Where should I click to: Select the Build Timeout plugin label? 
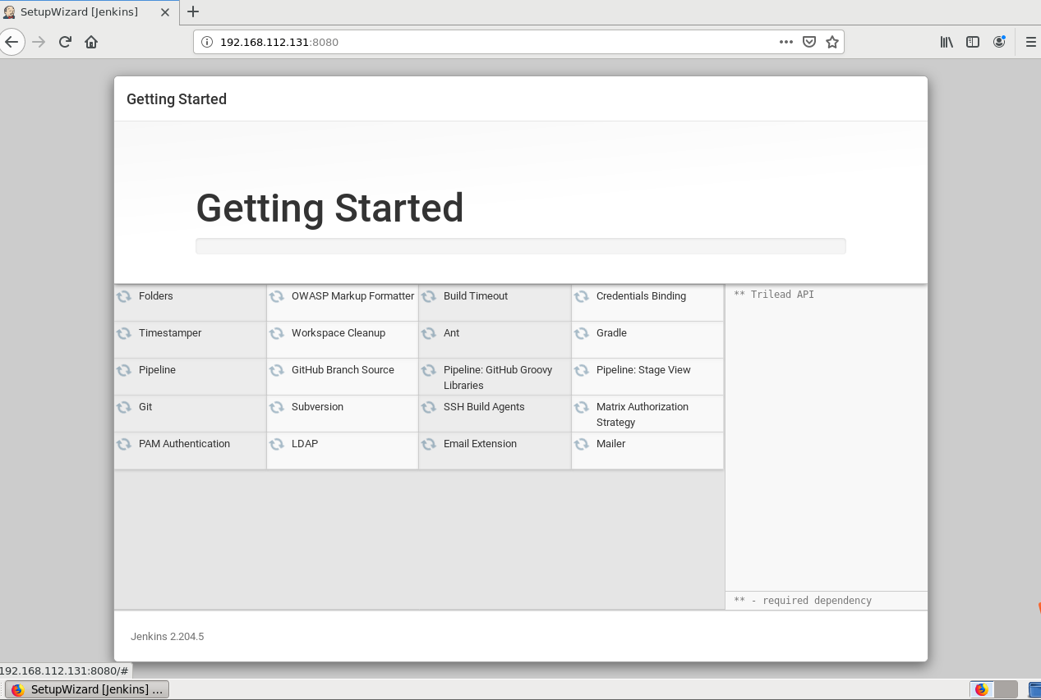(x=476, y=296)
